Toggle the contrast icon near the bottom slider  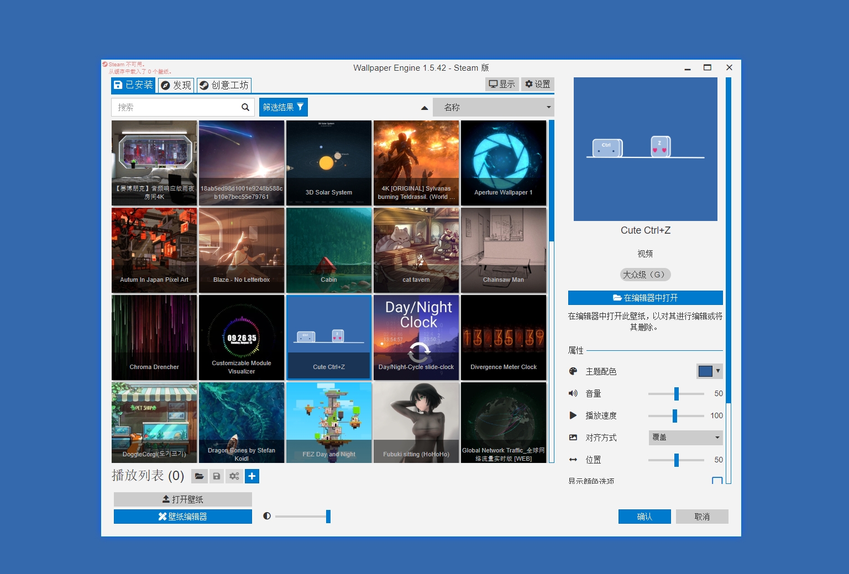(268, 516)
